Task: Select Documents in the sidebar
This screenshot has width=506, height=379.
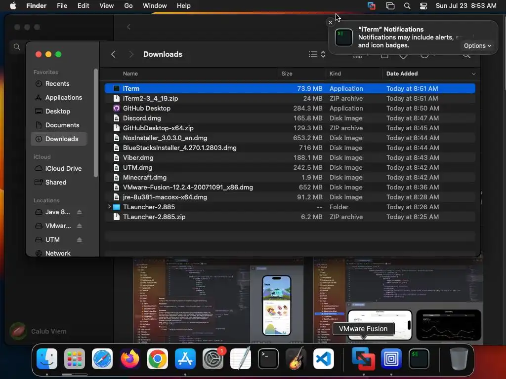Action: 59,125
